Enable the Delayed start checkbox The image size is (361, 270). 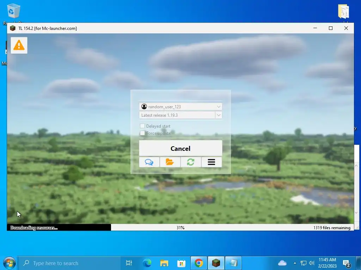pos(142,126)
